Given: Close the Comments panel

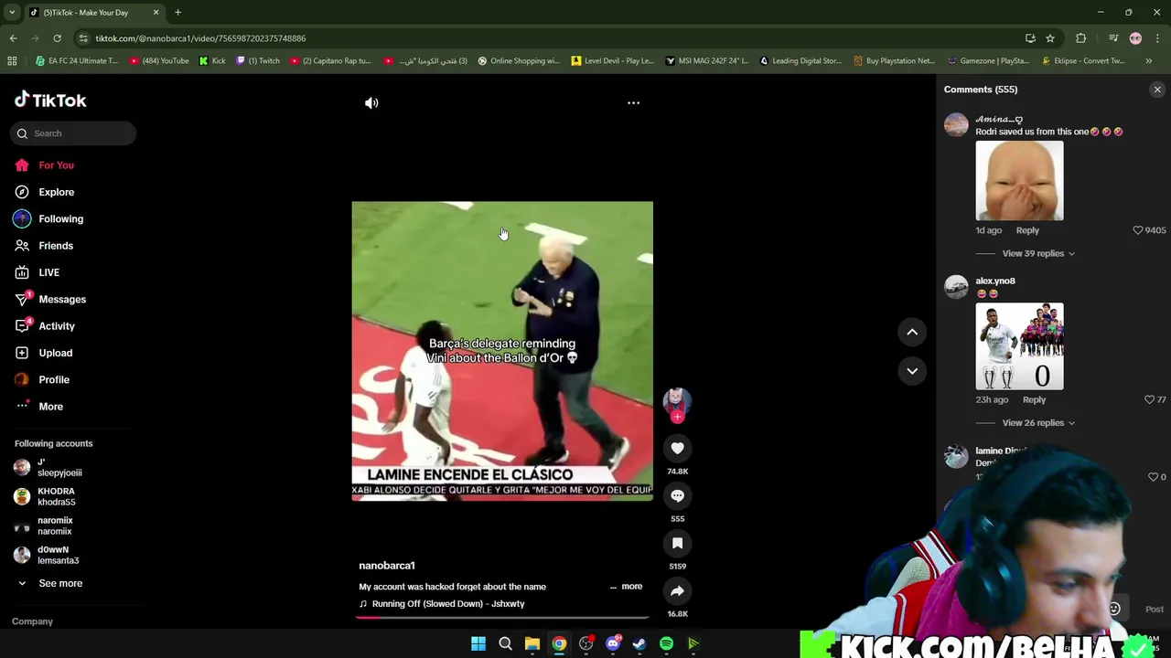Looking at the screenshot, I should coord(1157,90).
